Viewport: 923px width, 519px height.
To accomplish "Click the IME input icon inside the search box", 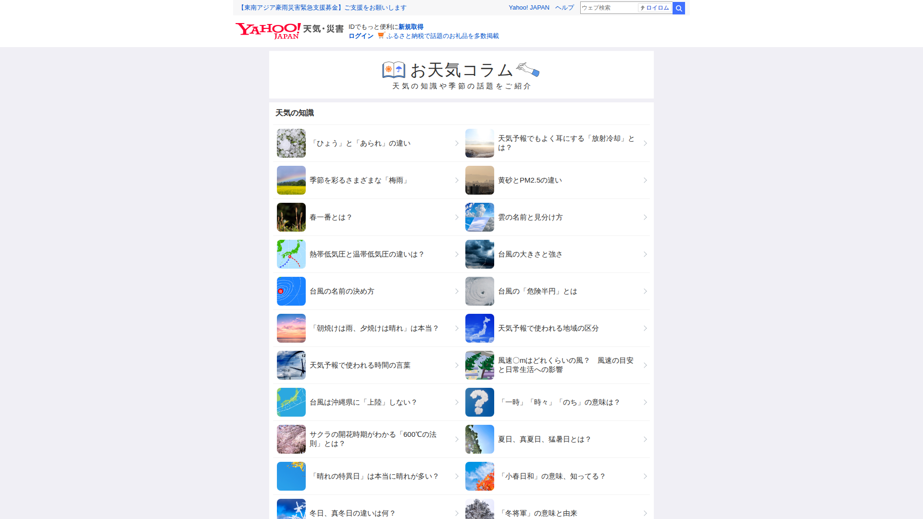I will pos(654,8).
